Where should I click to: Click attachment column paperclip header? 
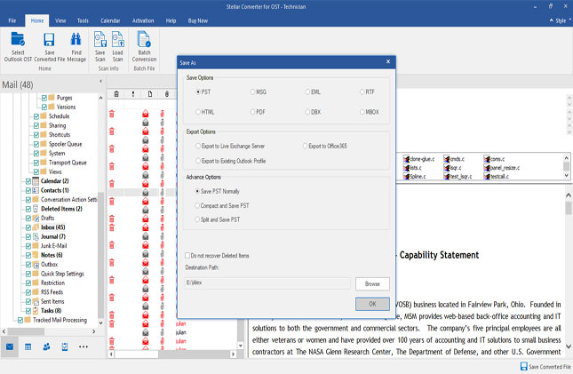click(167, 94)
